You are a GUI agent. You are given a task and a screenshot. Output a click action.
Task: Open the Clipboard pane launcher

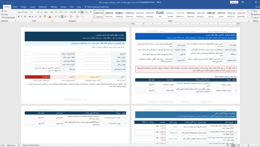(15, 21)
